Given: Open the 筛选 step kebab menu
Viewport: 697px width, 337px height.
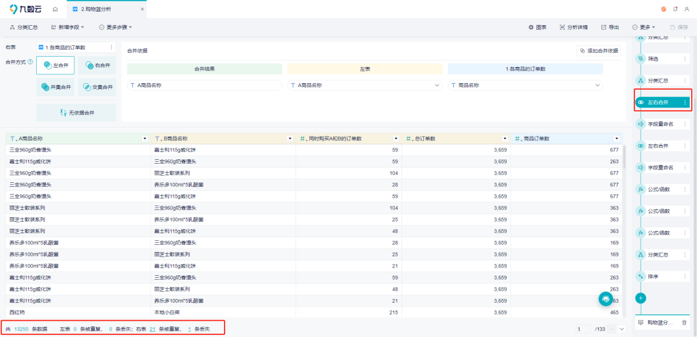Looking at the screenshot, I should tap(685, 59).
